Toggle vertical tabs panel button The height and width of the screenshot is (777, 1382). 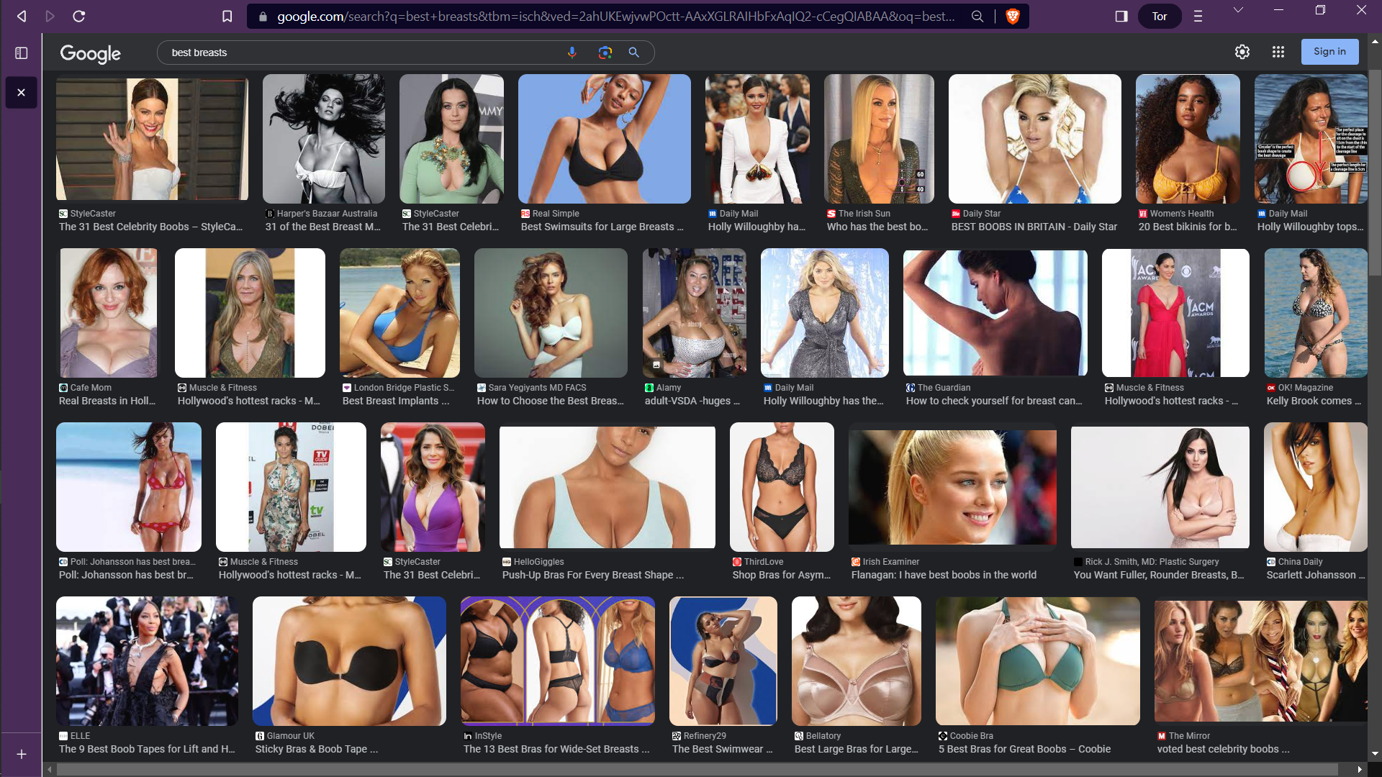[22, 53]
